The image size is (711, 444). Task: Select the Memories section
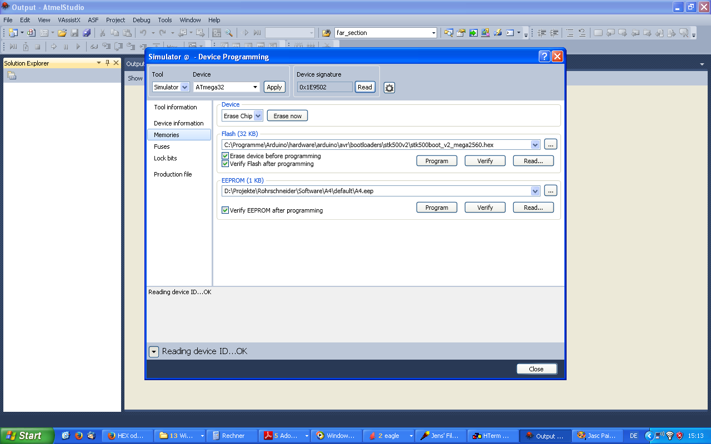(x=179, y=135)
